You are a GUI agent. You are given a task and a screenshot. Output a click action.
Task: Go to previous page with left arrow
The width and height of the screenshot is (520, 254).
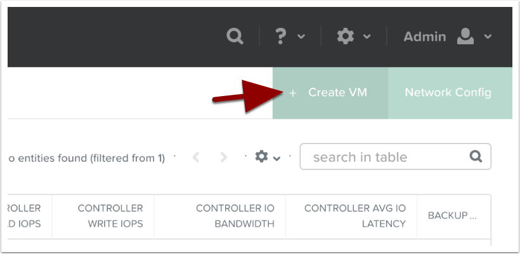coord(197,157)
